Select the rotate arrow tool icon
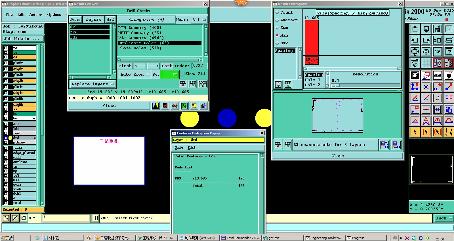The height and width of the screenshot is (241, 454). click(x=438, y=98)
